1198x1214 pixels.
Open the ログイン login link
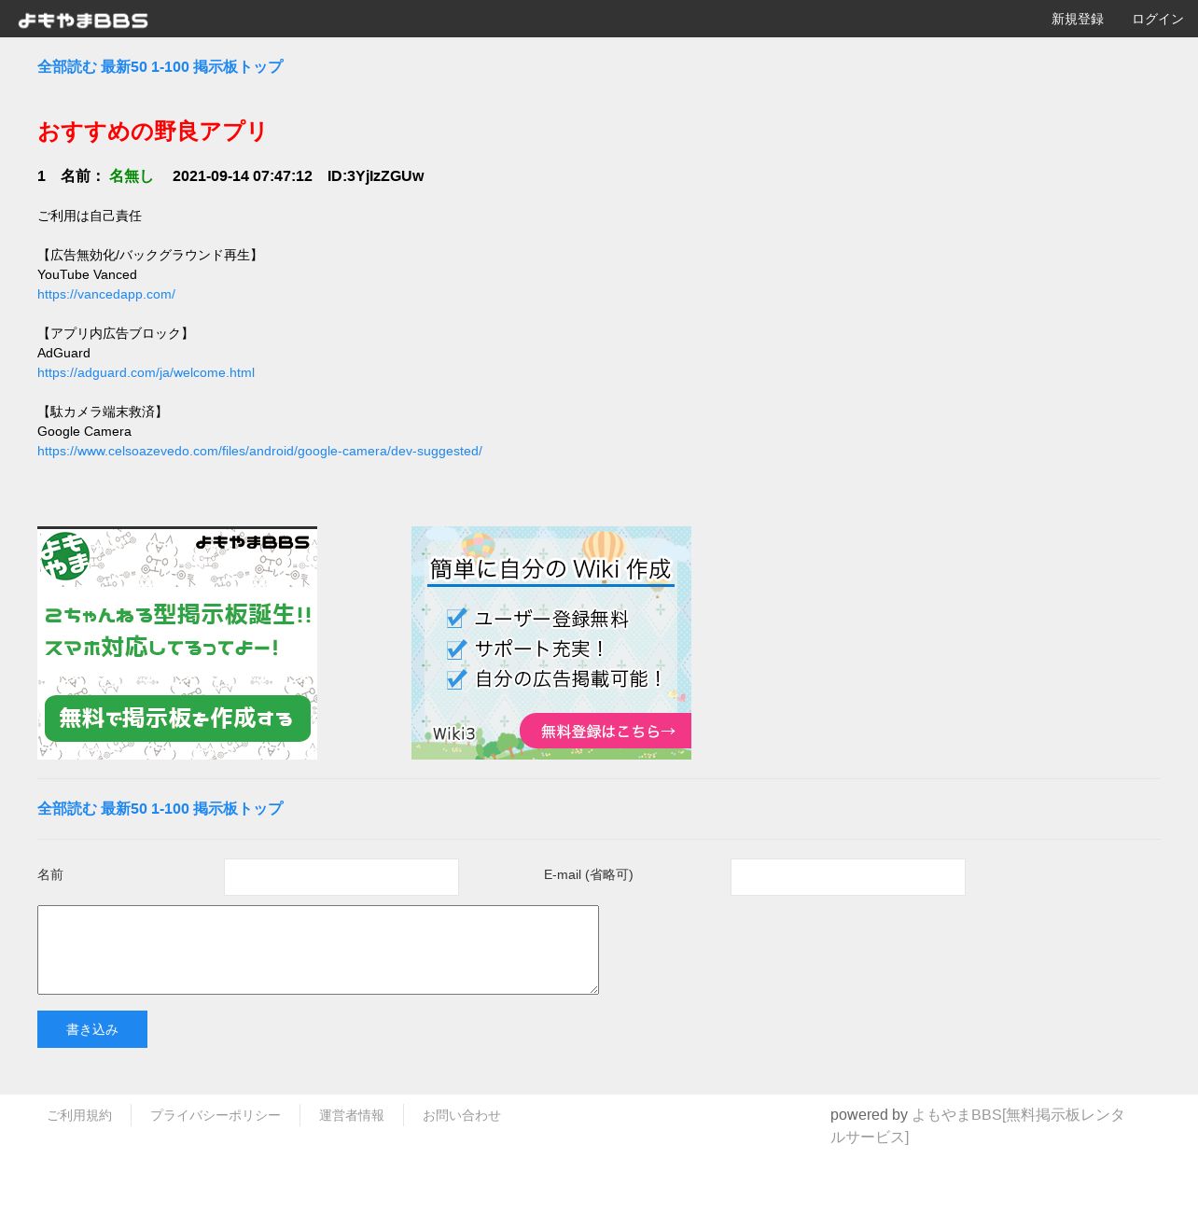click(x=1158, y=19)
